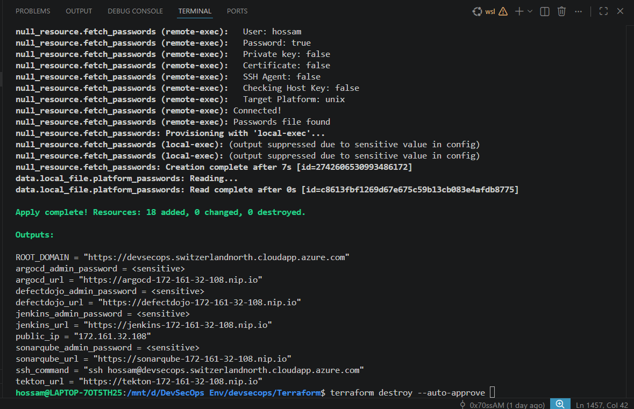Open the terminal more actions menu
The width and height of the screenshot is (634, 409).
pos(578,11)
